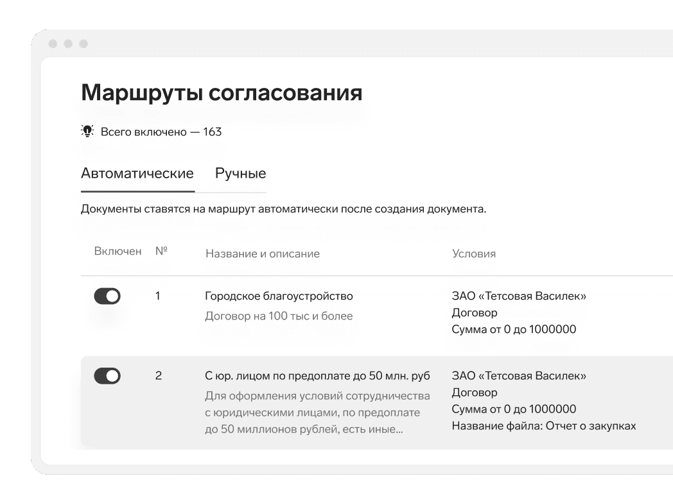Turn off route «С юр. лицом по предоплате»

pyautogui.click(x=107, y=375)
